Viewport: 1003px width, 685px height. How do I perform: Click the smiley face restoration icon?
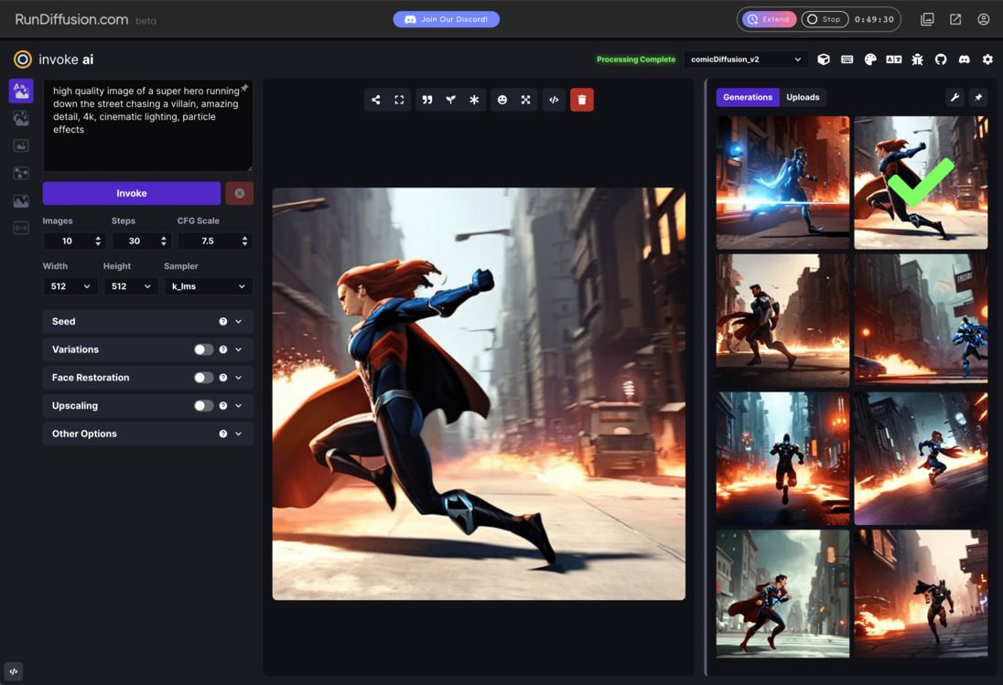click(x=501, y=100)
